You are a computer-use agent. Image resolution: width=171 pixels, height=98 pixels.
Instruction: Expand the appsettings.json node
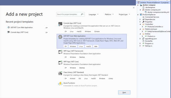(x=140, y=39)
